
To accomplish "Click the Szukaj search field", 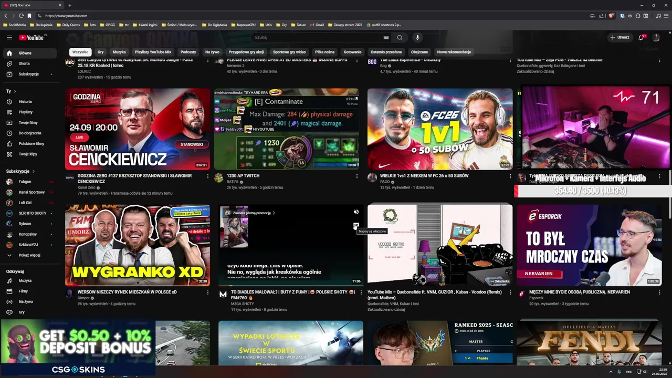I will (320, 37).
